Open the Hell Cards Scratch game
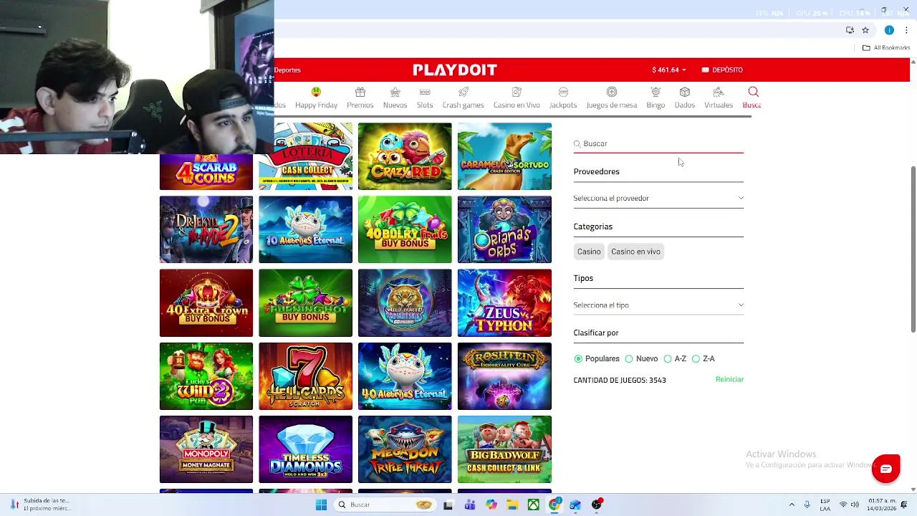 point(306,376)
